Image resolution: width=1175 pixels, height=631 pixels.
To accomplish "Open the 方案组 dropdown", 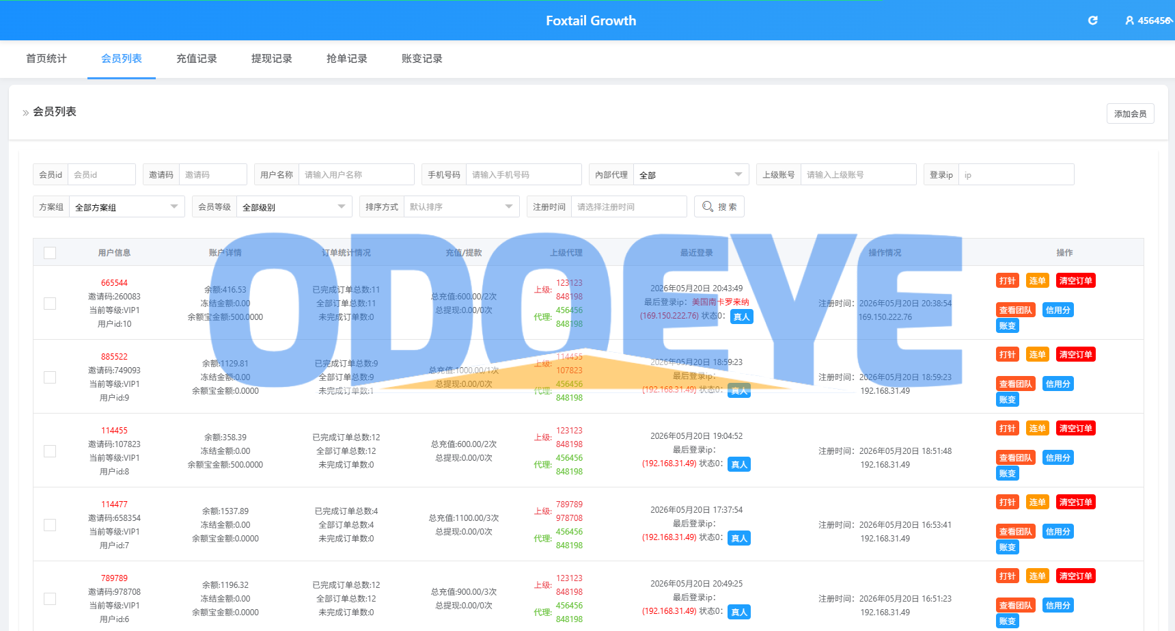I will [x=126, y=207].
